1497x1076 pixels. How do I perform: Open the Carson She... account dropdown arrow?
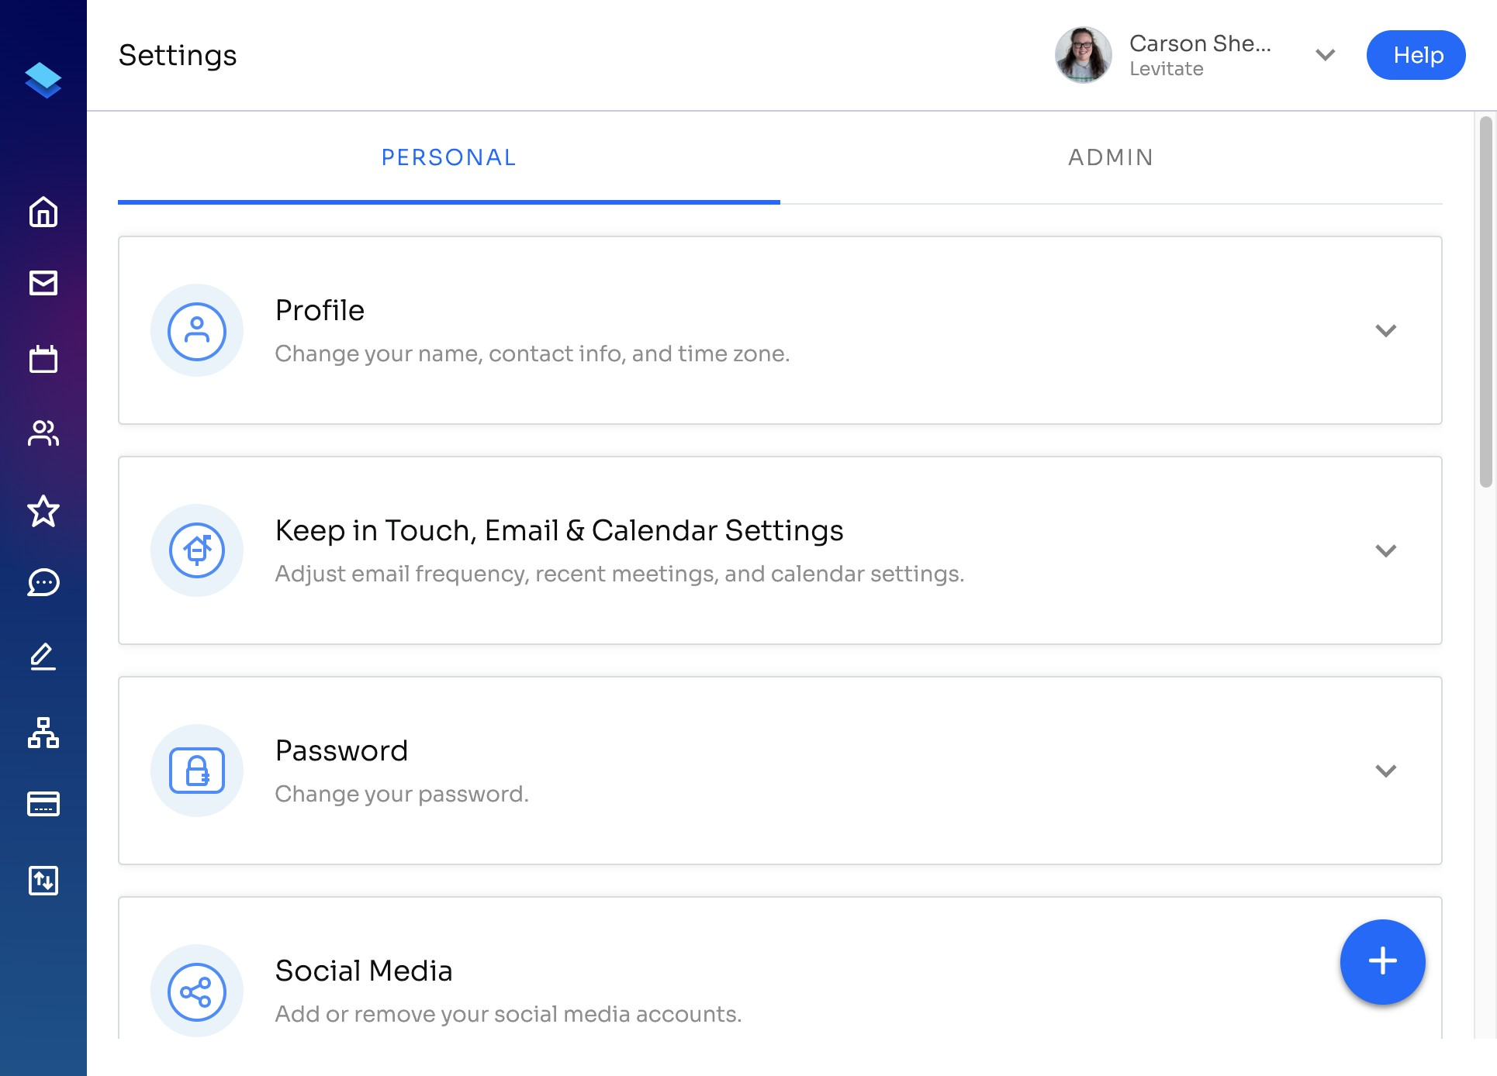[1326, 55]
